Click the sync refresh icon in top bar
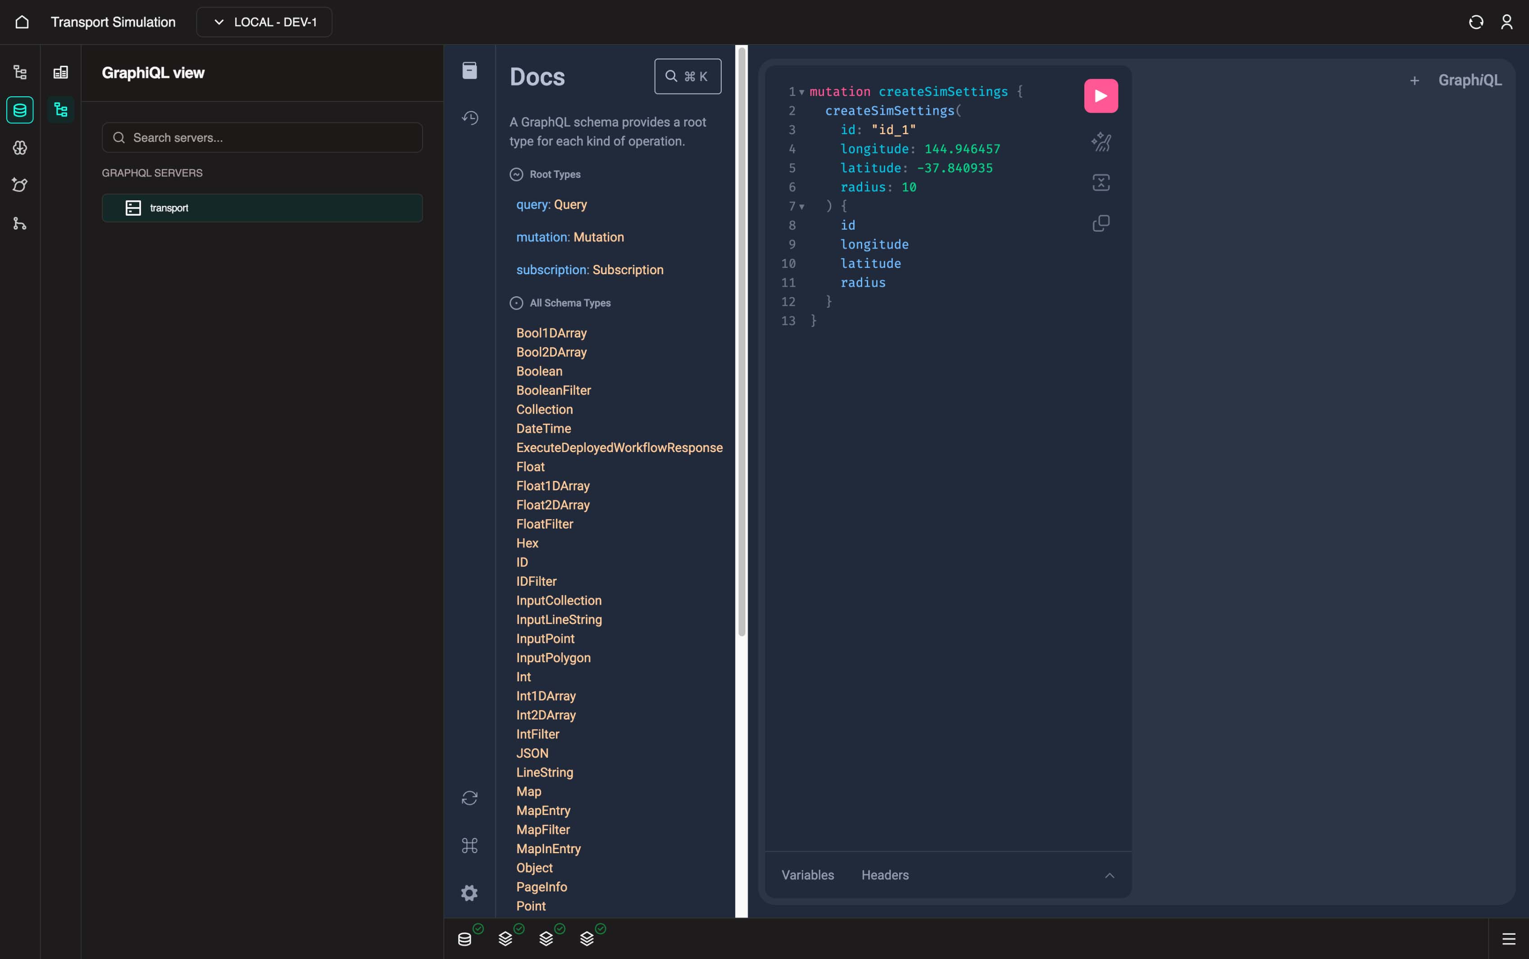This screenshot has height=959, width=1529. point(1476,22)
